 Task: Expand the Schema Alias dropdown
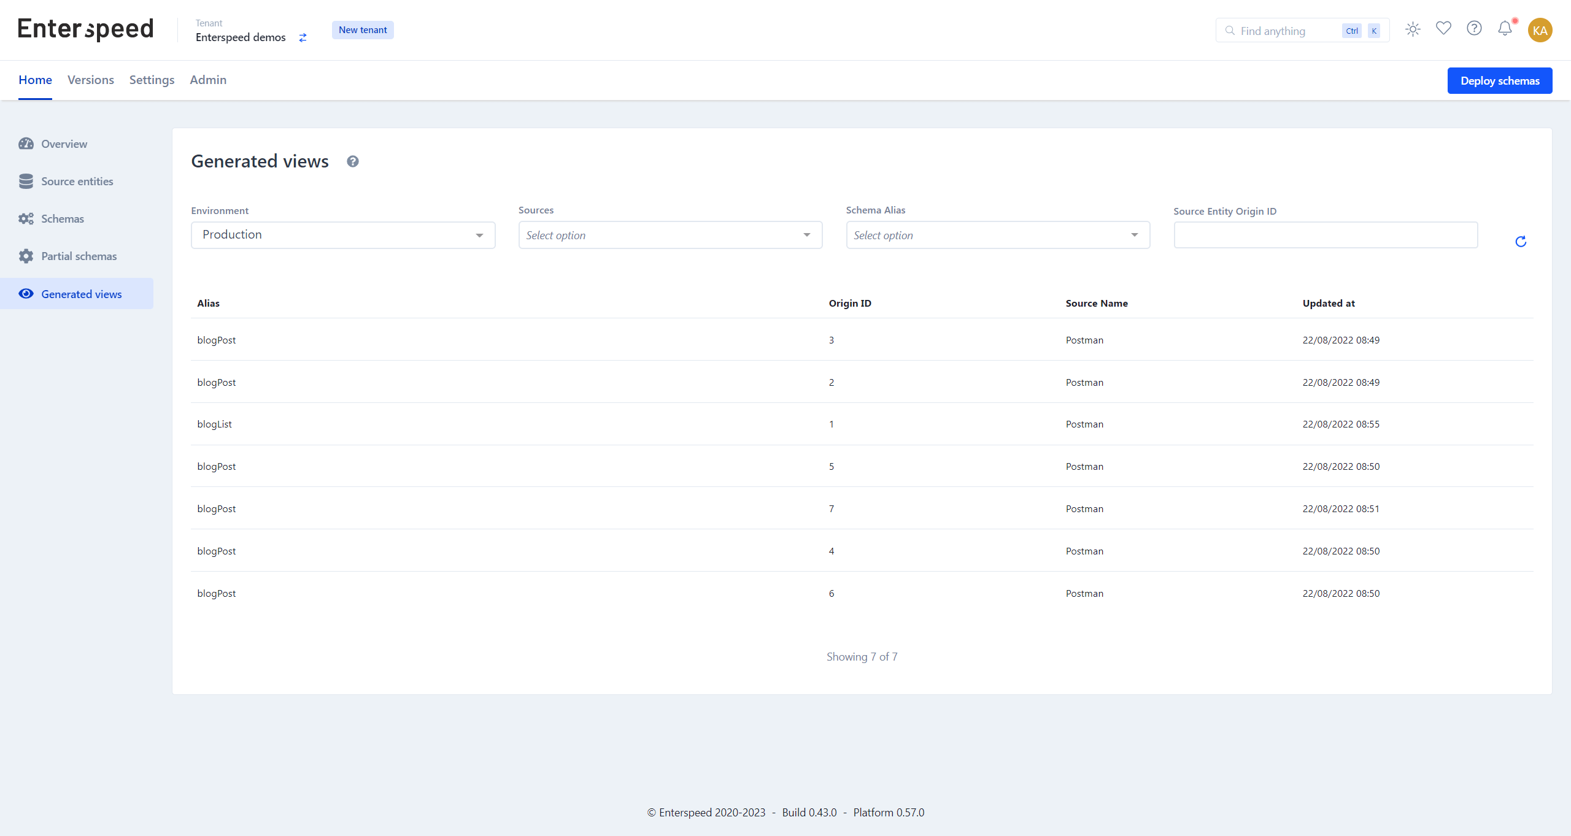coord(998,235)
